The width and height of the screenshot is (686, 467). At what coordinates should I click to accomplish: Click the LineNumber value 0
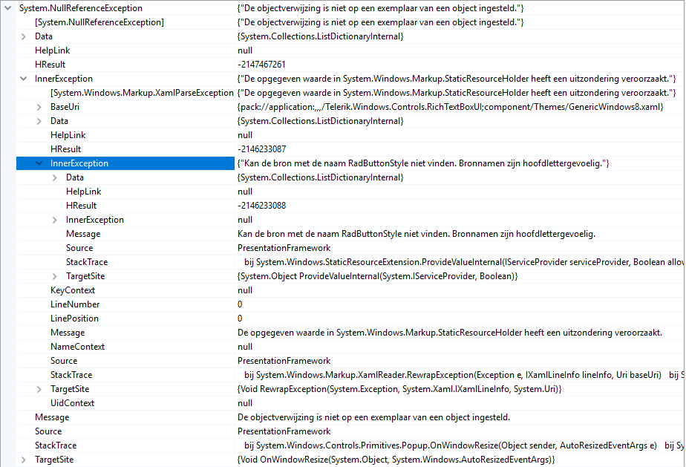pyautogui.click(x=240, y=304)
